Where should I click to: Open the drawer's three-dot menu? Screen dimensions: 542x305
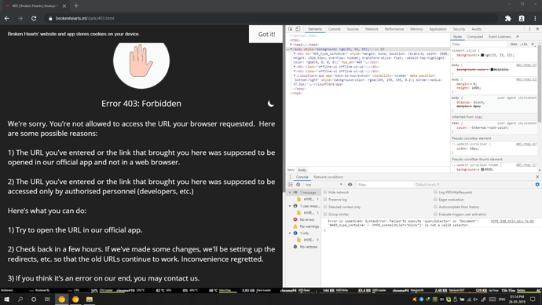[290, 177]
